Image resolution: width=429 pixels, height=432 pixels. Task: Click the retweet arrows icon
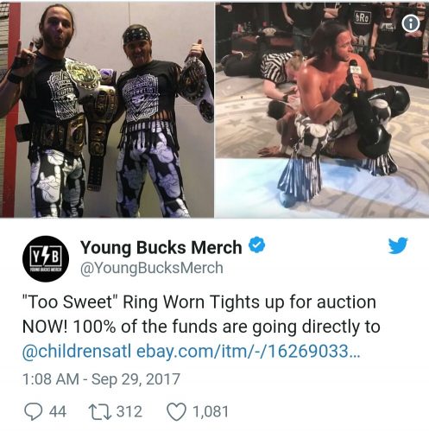coord(99,412)
